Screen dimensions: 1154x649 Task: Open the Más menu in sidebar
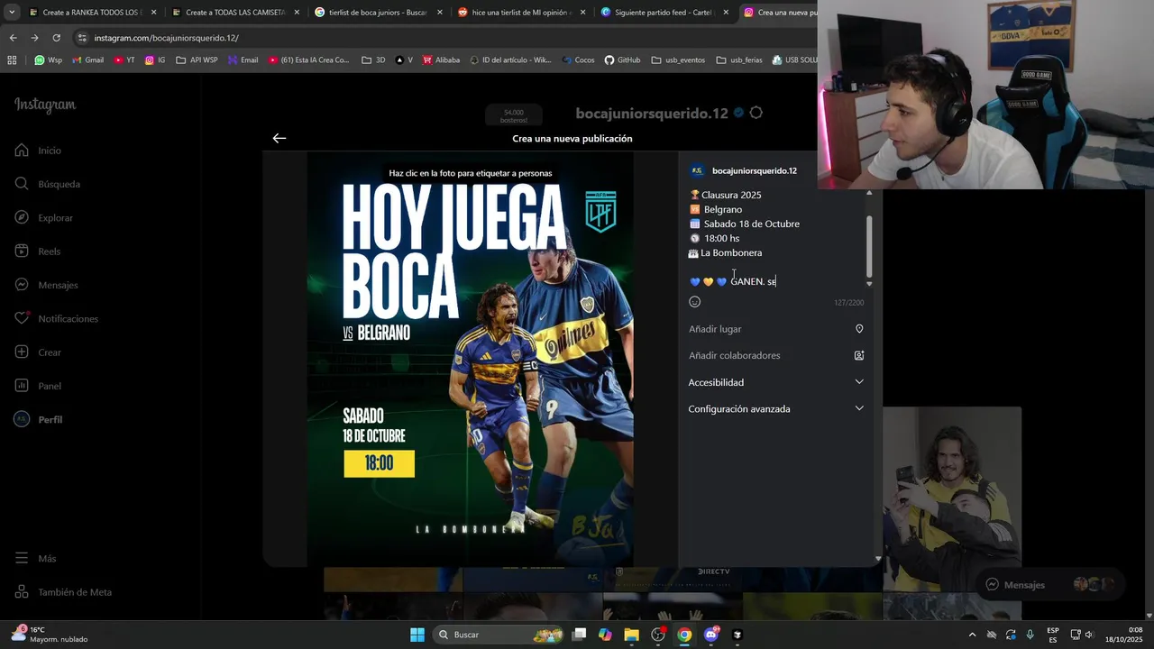(x=36, y=559)
